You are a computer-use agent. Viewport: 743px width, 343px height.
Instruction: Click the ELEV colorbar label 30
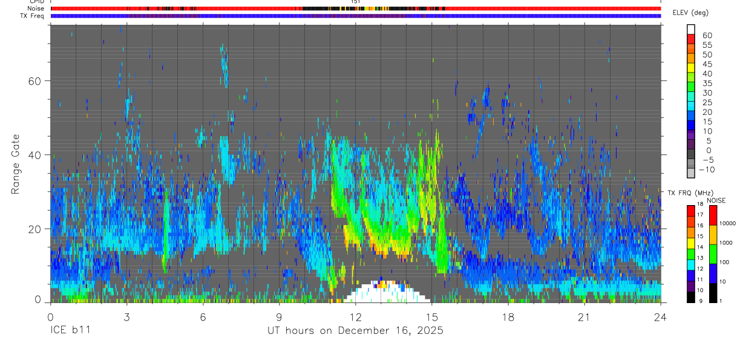click(x=706, y=93)
